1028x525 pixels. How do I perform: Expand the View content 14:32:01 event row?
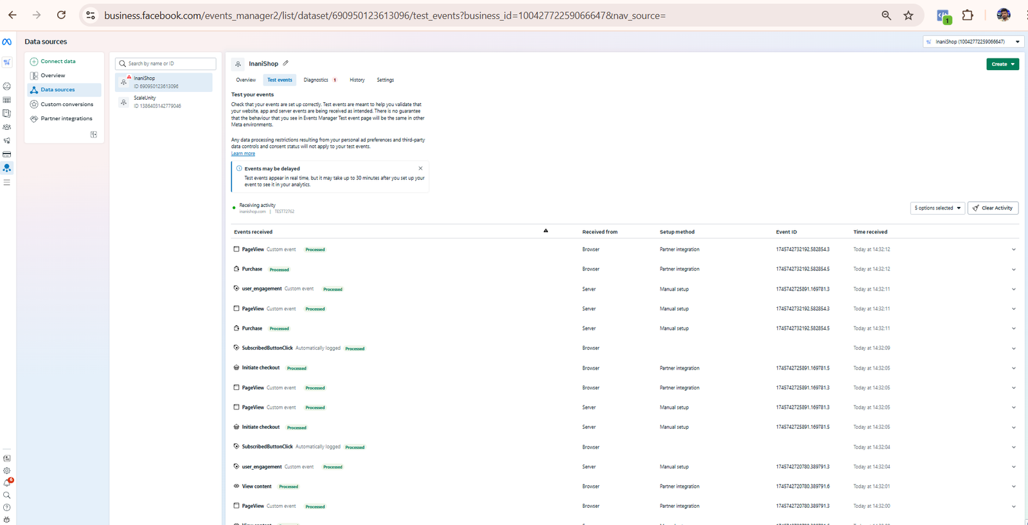pyautogui.click(x=1014, y=486)
